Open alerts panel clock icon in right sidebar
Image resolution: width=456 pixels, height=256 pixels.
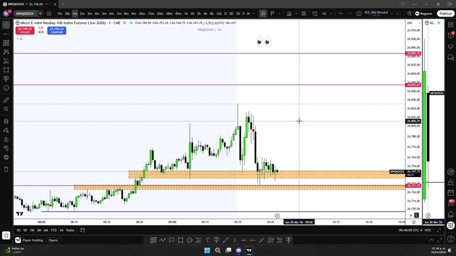451,35
